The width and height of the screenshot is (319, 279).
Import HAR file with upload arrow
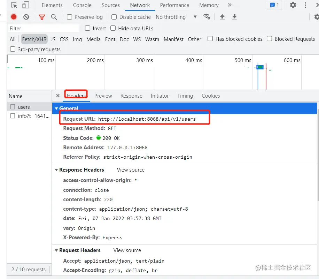(223, 17)
